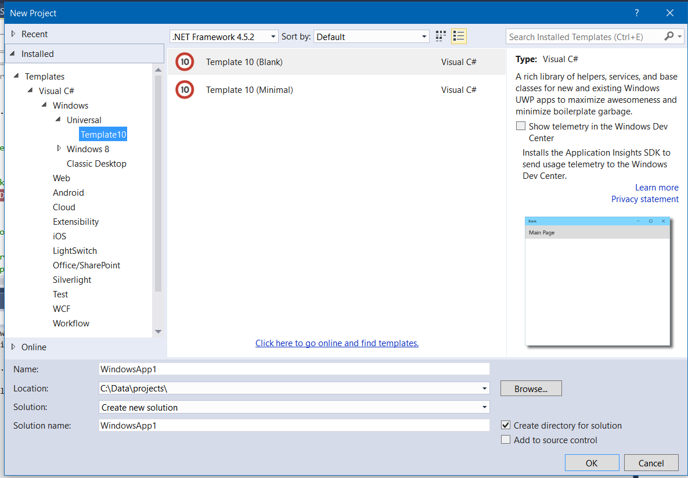The image size is (688, 478).
Task: Switch to small icons view
Action: 441,37
